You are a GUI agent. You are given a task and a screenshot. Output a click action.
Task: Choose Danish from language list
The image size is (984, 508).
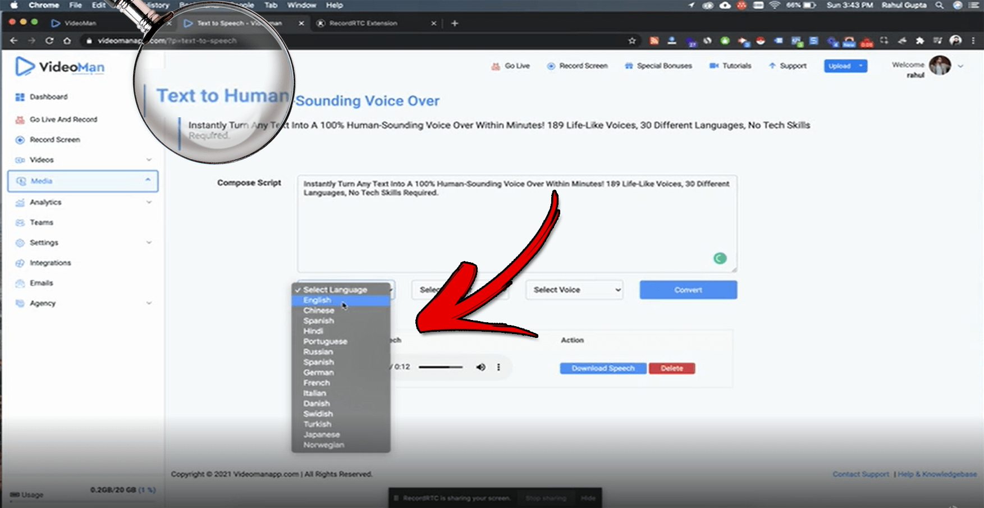click(341, 404)
